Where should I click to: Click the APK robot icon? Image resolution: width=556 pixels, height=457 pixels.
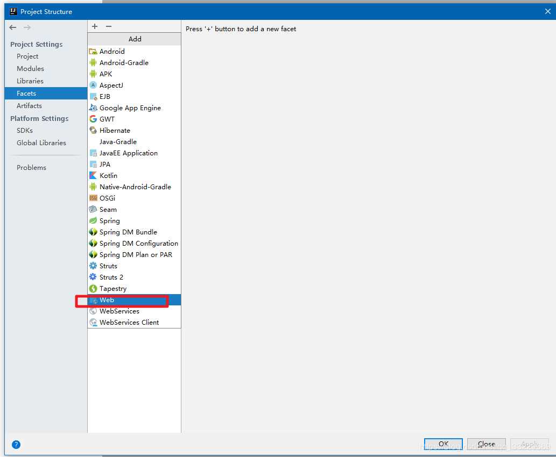coord(93,74)
